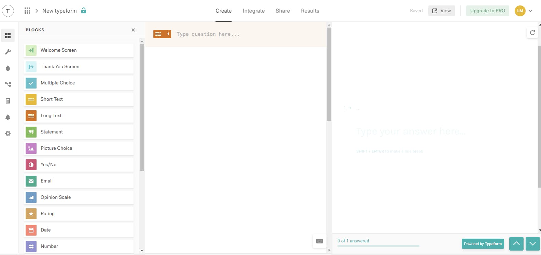Image resolution: width=541 pixels, height=255 pixels.
Task: Open the Logic Jump branching icon
Action: (8, 84)
